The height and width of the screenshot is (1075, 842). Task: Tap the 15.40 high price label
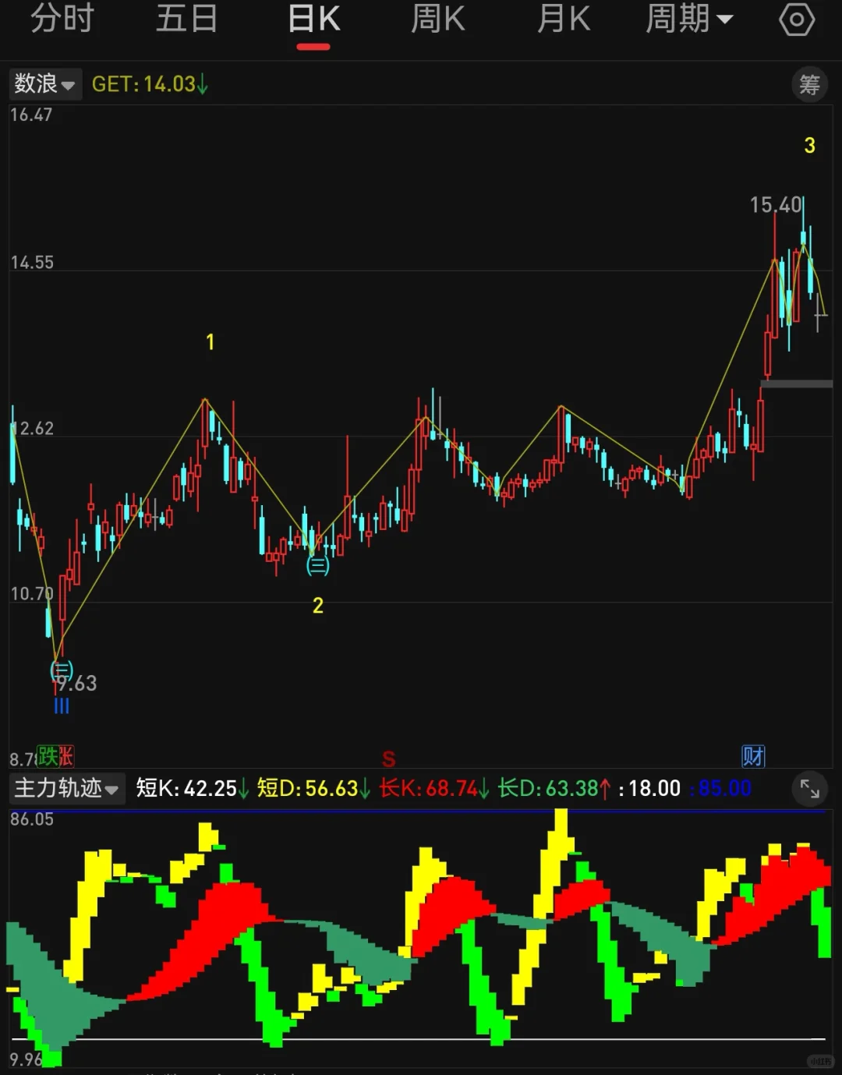click(776, 205)
